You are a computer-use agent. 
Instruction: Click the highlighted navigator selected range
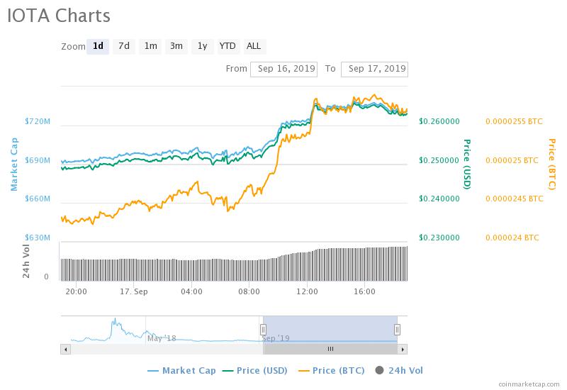[330, 330]
